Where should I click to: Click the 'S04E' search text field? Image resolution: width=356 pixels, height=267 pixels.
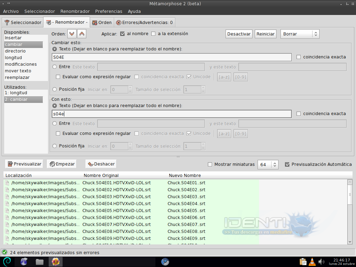pos(172,57)
